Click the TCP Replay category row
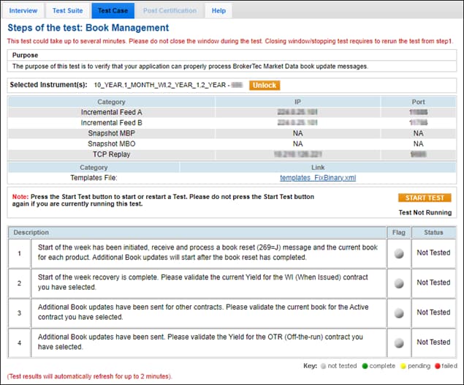464x385 pixels. click(111, 154)
